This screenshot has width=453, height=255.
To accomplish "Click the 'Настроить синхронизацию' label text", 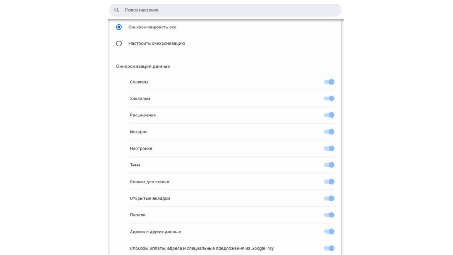I will [157, 43].
